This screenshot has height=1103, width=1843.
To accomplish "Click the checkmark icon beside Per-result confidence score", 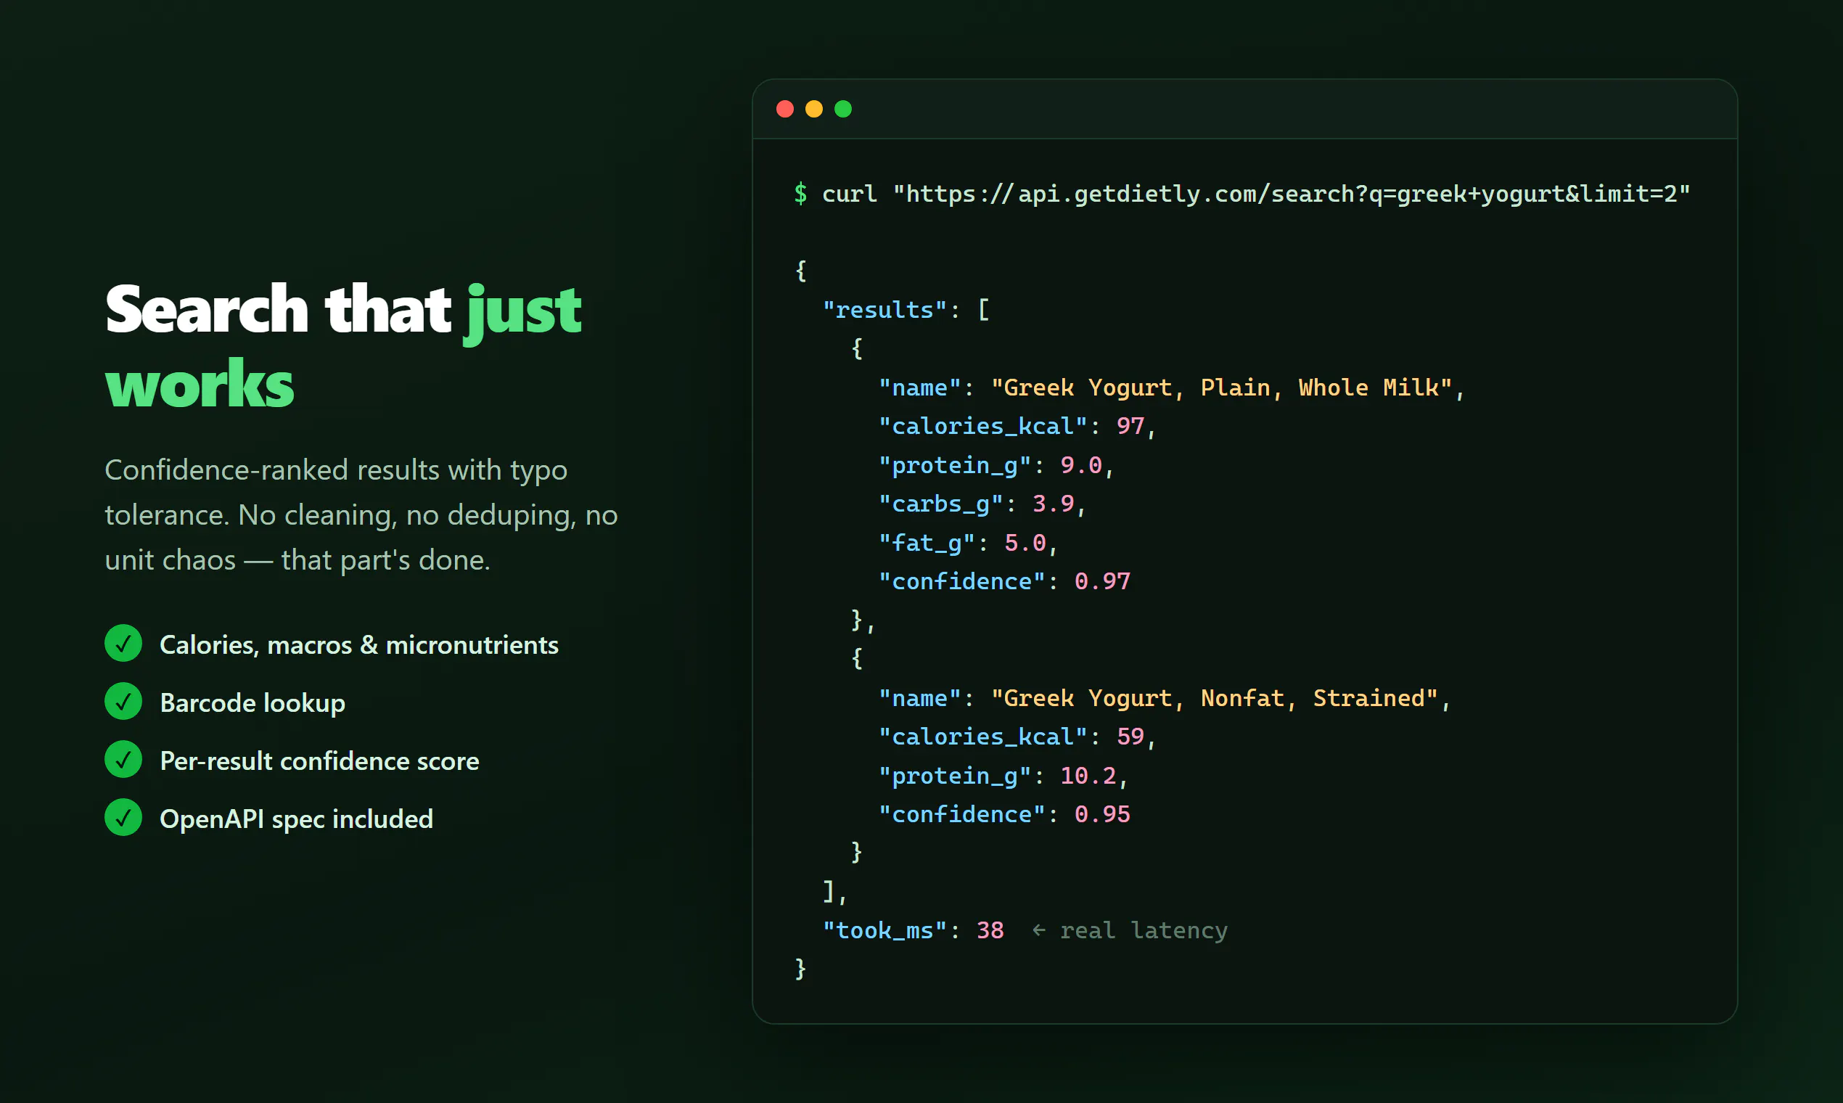I will [123, 760].
